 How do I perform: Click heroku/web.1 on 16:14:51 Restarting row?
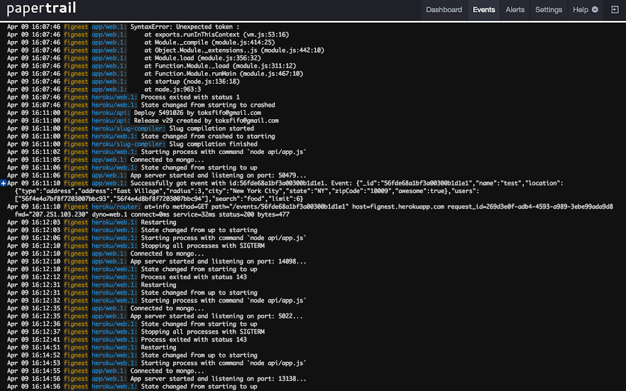tap(114, 348)
